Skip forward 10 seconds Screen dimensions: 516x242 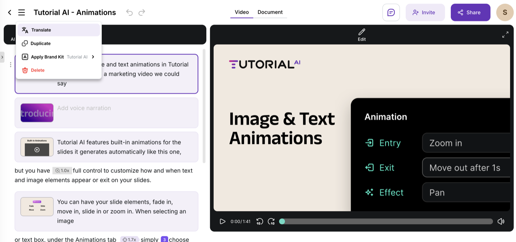(271, 221)
